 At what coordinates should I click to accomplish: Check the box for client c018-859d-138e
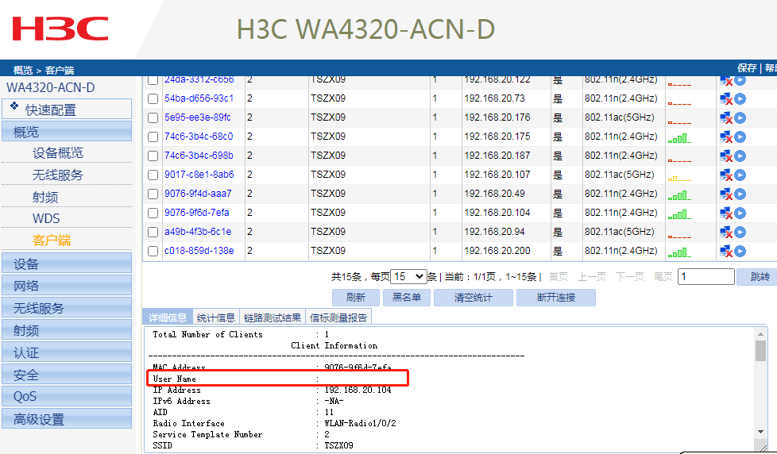(x=153, y=252)
